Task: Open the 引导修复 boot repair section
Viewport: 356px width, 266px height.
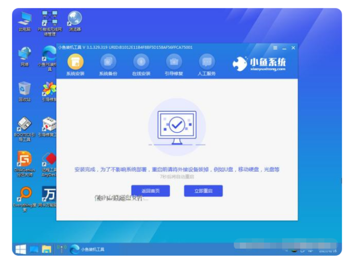Action: [x=174, y=64]
